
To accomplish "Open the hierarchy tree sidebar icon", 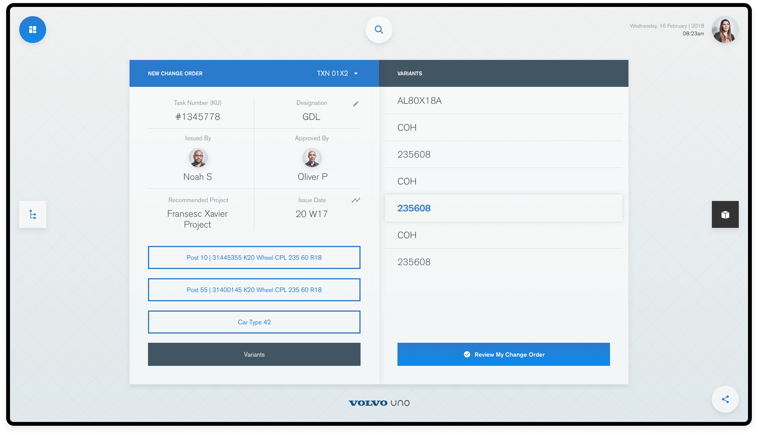I will pos(33,214).
